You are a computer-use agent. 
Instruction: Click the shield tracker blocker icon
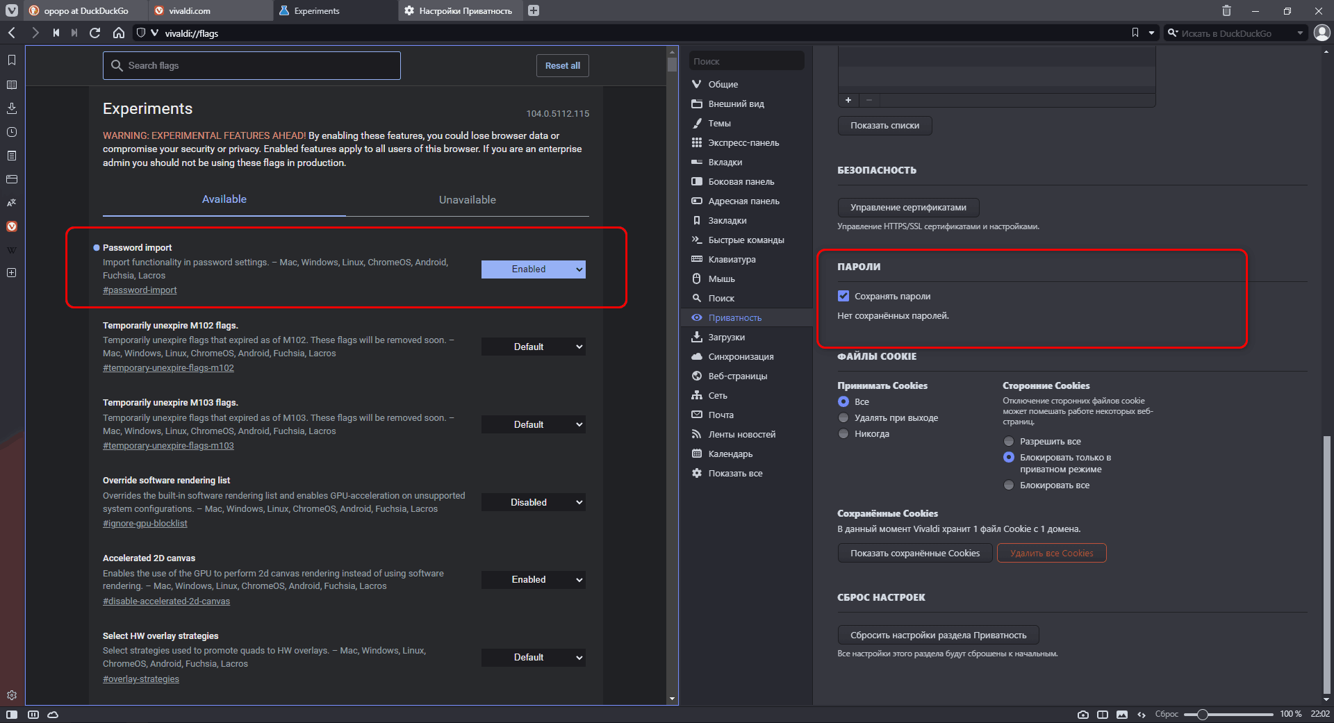pos(141,33)
